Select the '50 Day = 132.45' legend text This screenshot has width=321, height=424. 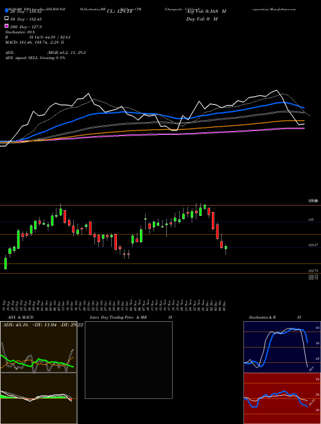[26, 19]
